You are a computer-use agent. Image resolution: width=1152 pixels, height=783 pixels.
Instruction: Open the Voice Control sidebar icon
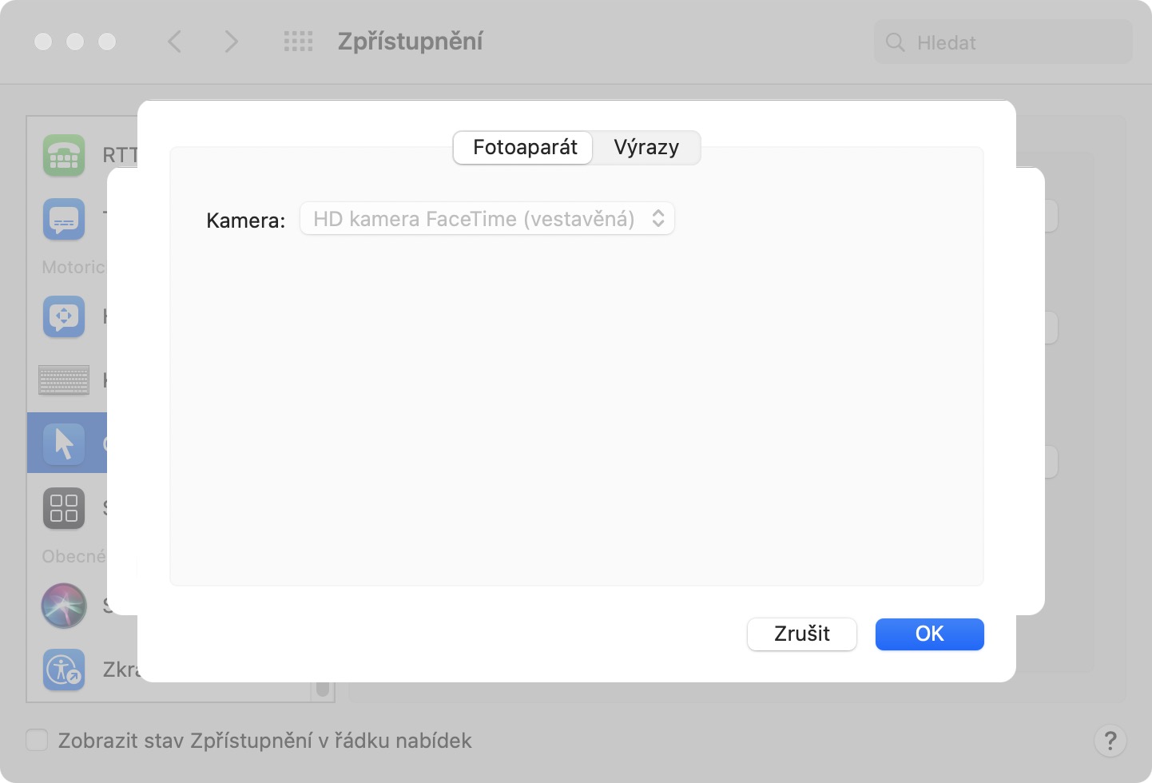click(64, 316)
